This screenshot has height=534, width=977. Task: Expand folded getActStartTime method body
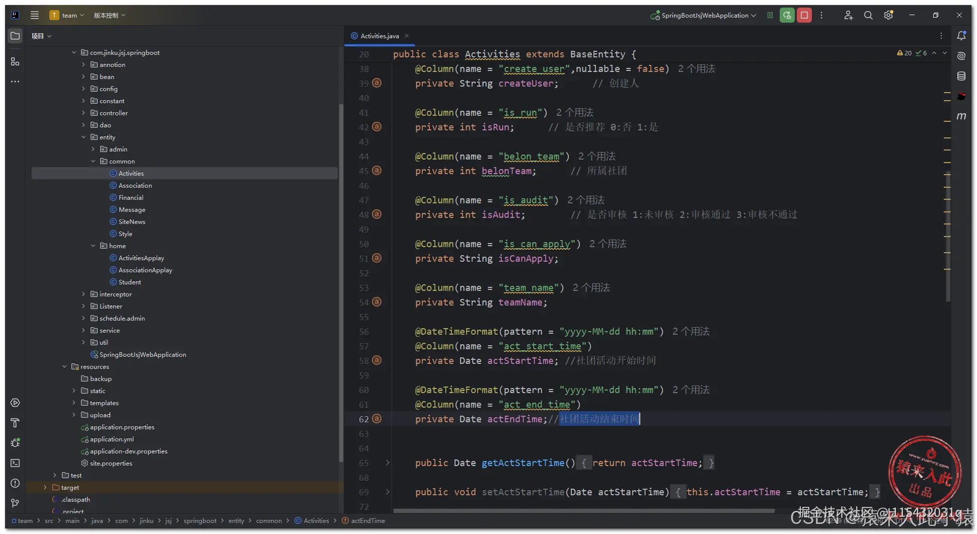[x=388, y=463]
